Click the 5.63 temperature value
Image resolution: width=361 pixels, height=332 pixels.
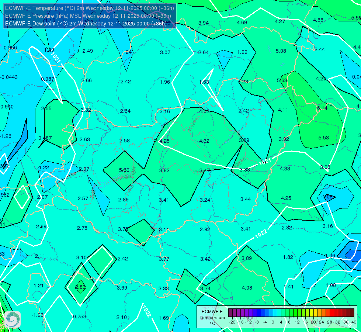[x=282, y=80]
